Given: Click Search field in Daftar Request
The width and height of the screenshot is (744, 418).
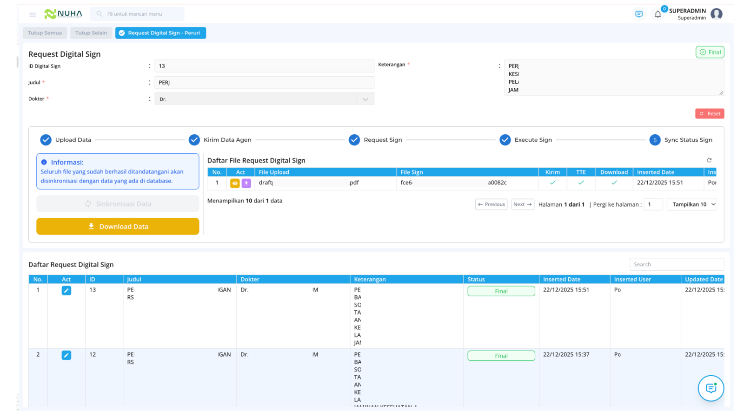Looking at the screenshot, I should tap(677, 264).
